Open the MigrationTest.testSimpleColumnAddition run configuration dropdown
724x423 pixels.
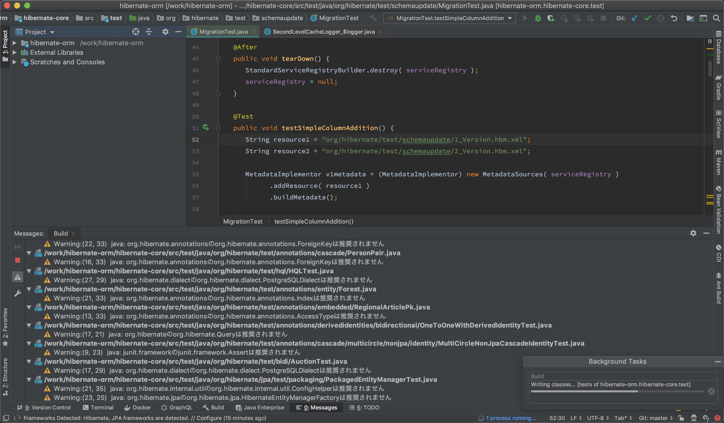(x=449, y=18)
